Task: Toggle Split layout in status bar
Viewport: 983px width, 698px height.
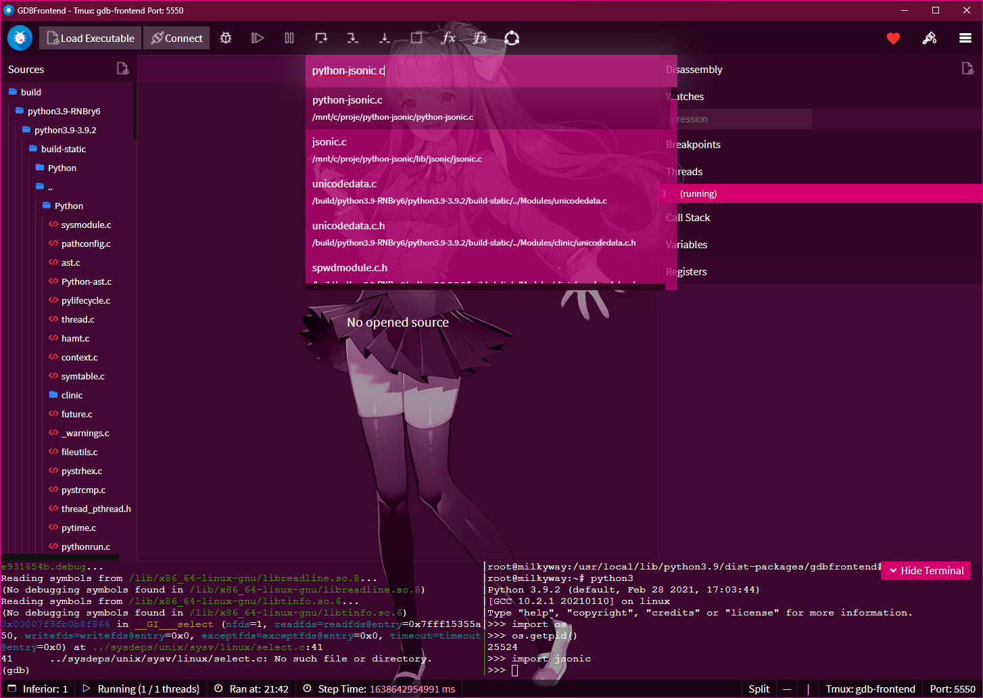Action: pyautogui.click(x=759, y=689)
